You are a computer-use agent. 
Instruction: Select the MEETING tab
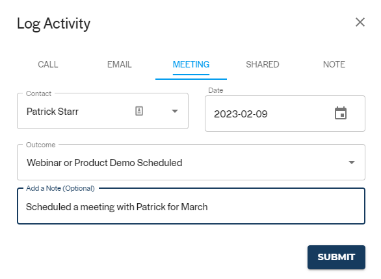[191, 64]
